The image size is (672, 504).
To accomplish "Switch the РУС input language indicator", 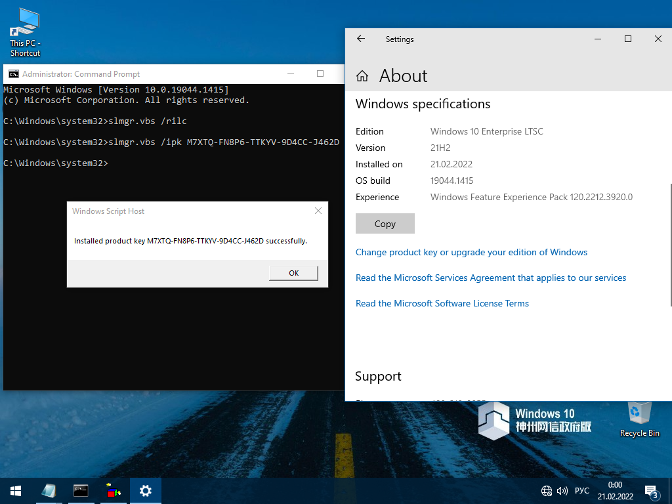I will point(582,491).
